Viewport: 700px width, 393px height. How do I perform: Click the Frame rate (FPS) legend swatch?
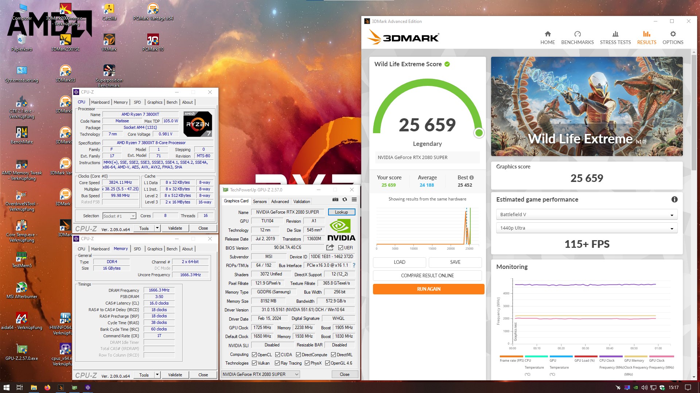[x=511, y=356]
